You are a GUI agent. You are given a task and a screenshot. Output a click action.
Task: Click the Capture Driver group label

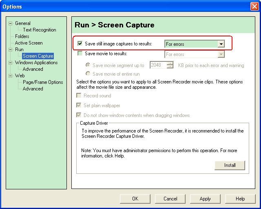94,123
